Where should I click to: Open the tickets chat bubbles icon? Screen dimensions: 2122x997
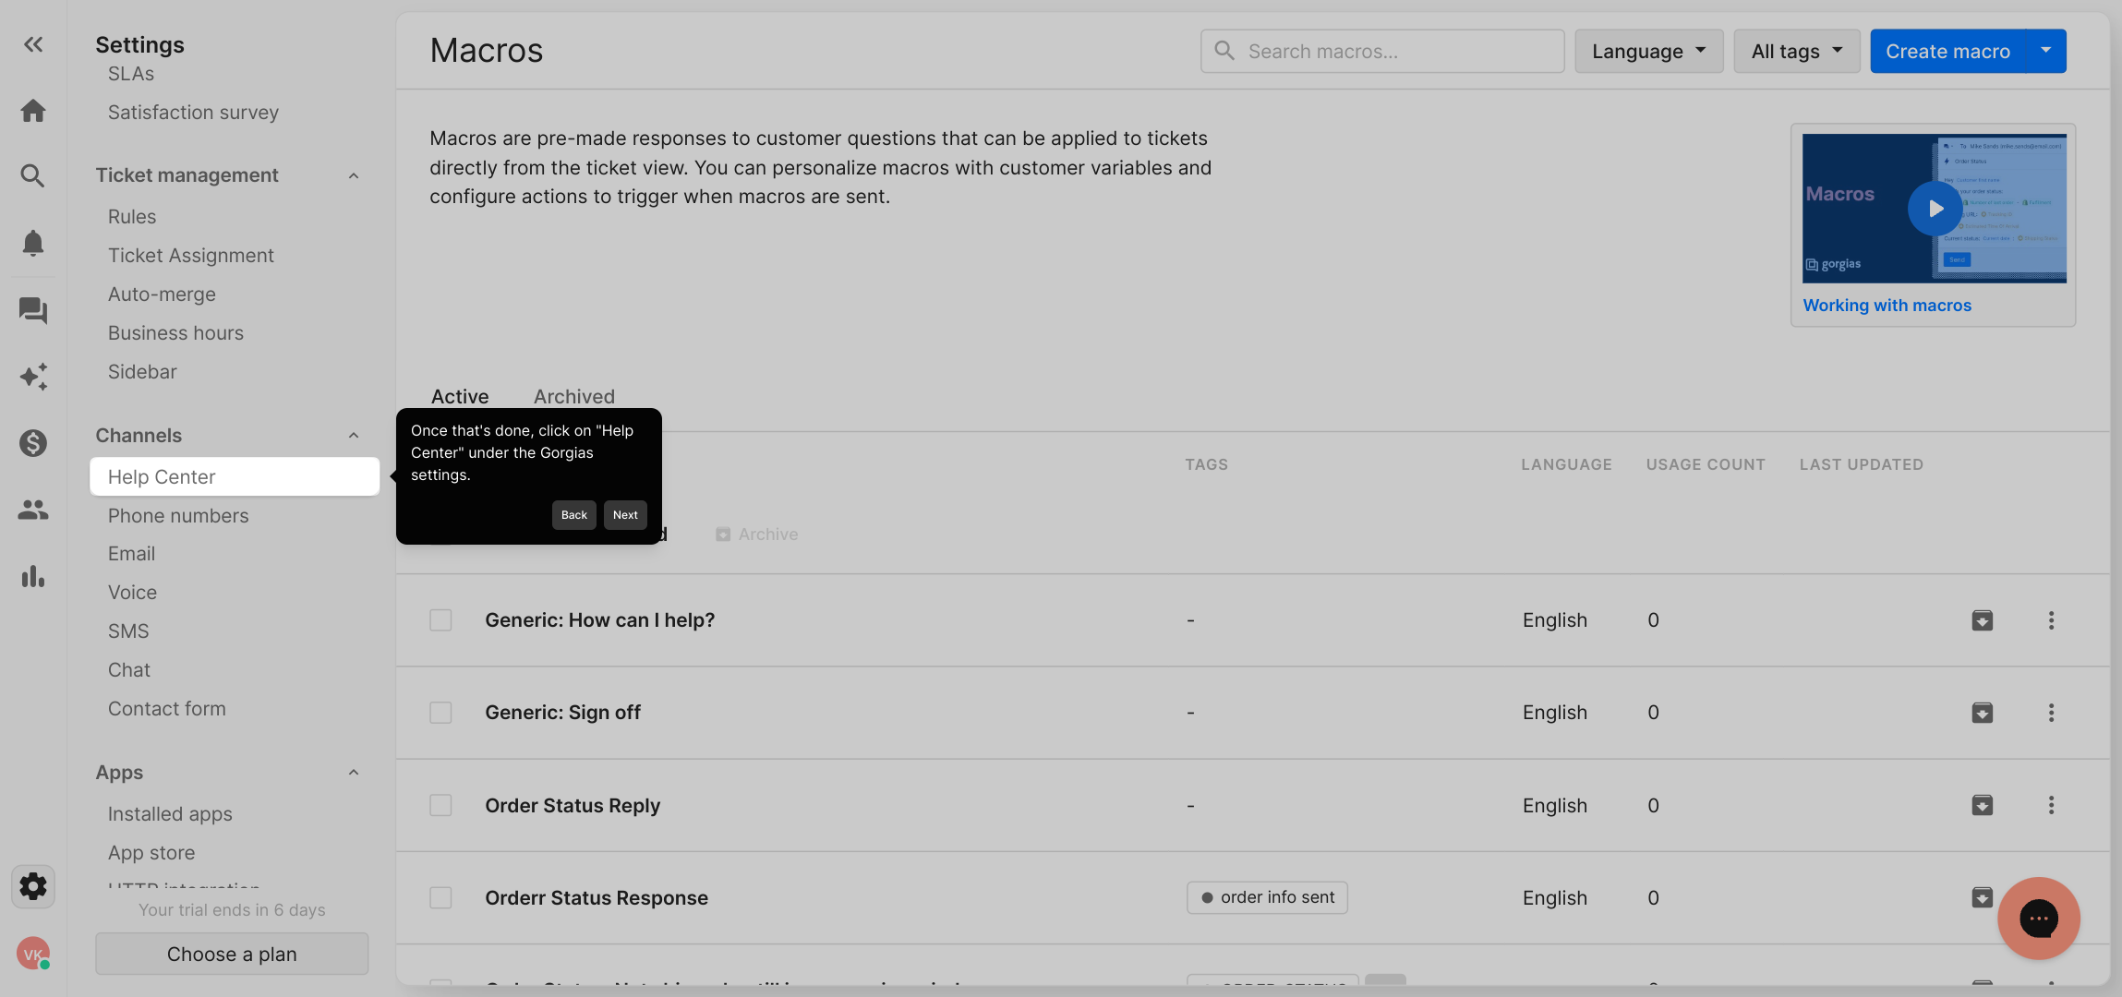tap(33, 310)
